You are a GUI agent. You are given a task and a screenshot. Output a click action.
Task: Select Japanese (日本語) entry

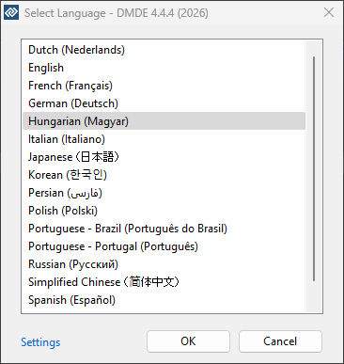tap(164, 157)
